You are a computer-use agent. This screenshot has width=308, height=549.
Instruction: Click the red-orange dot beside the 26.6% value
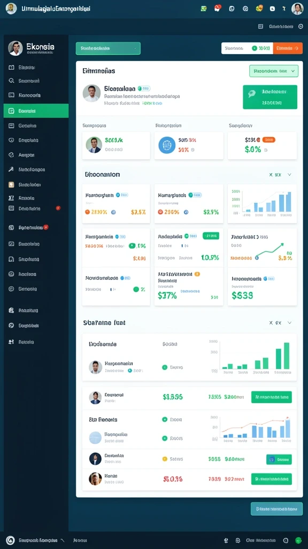(x=160, y=212)
